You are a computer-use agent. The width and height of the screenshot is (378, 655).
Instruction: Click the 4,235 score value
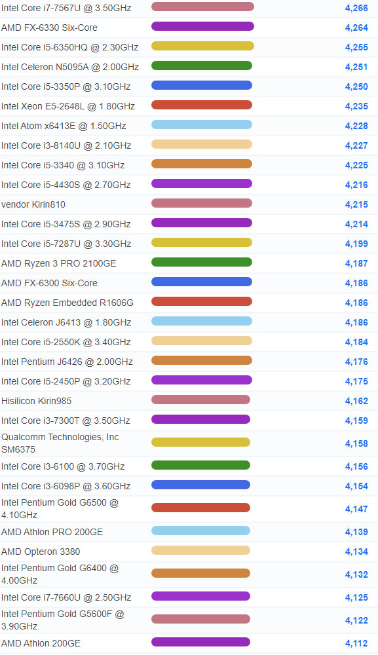pos(356,106)
